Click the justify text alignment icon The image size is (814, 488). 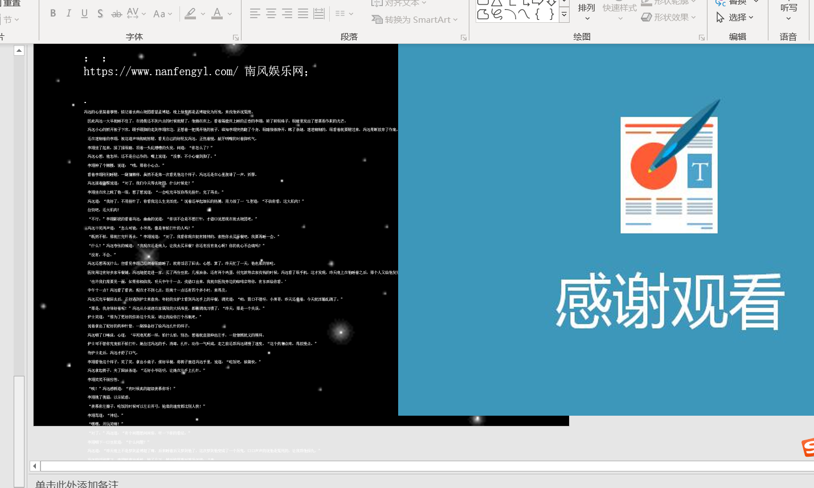(x=303, y=13)
